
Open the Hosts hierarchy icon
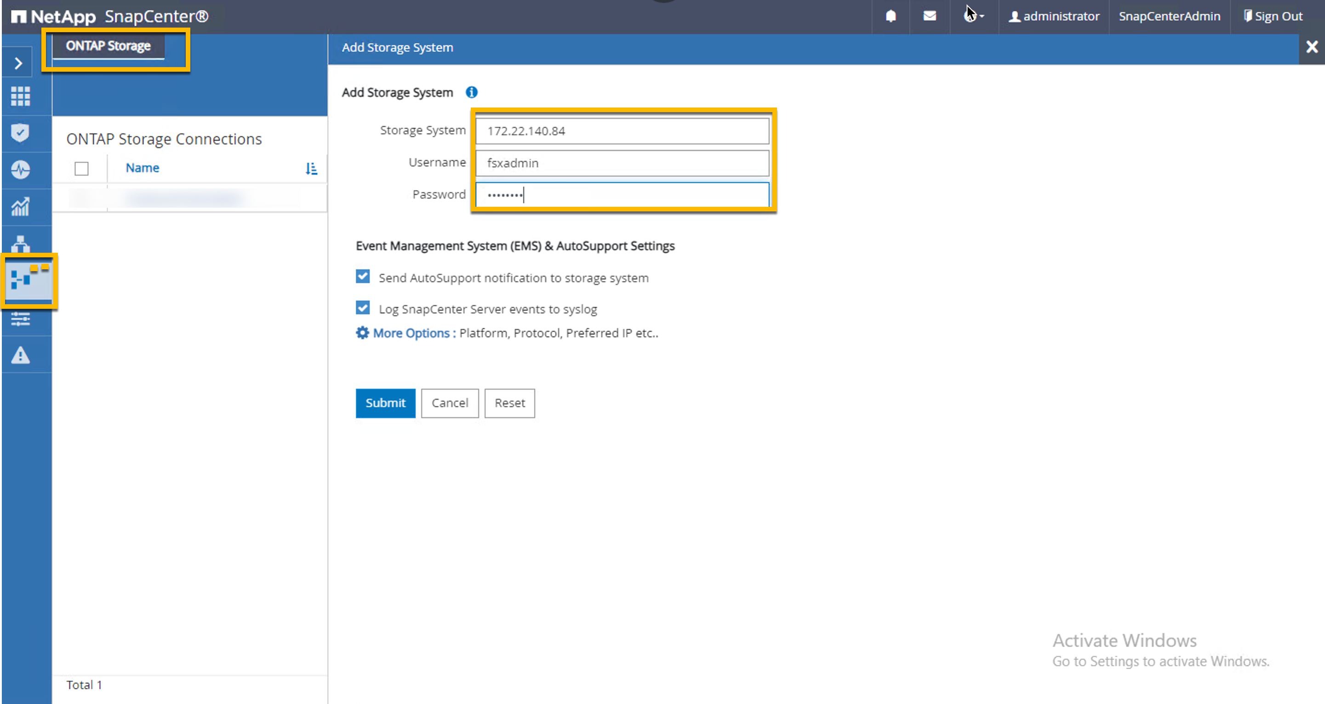tap(20, 243)
